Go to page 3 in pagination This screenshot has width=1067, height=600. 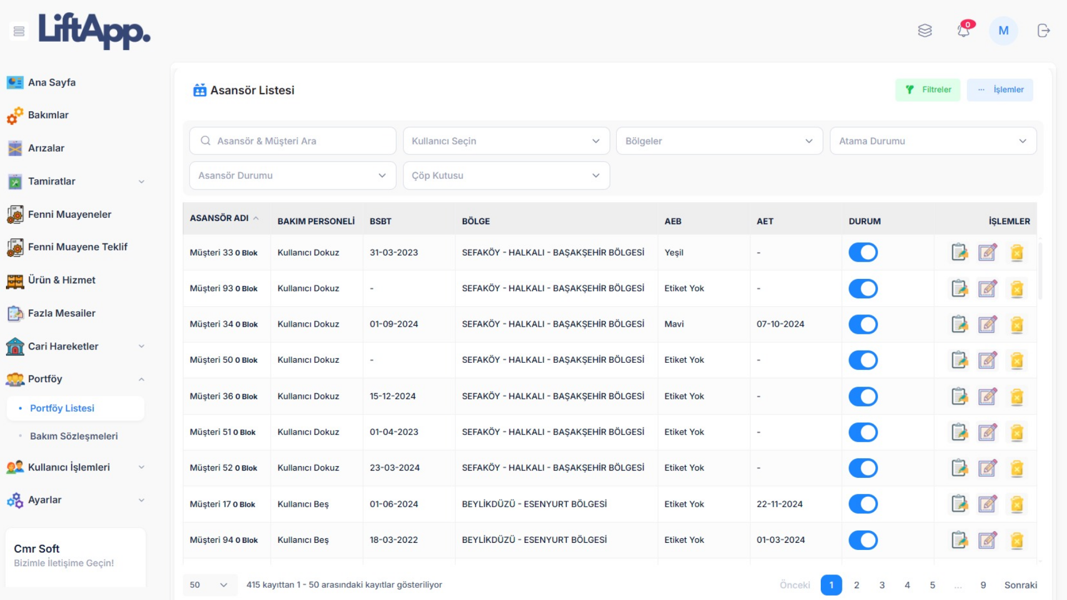point(882,585)
